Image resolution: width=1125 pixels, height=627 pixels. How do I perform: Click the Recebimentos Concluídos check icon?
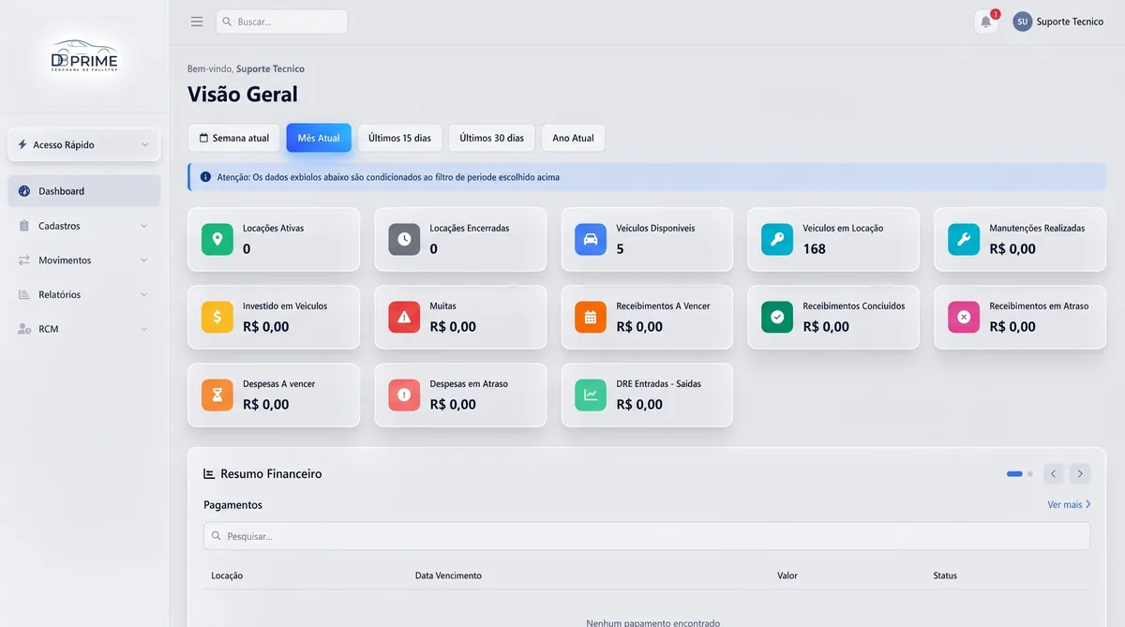click(x=777, y=317)
